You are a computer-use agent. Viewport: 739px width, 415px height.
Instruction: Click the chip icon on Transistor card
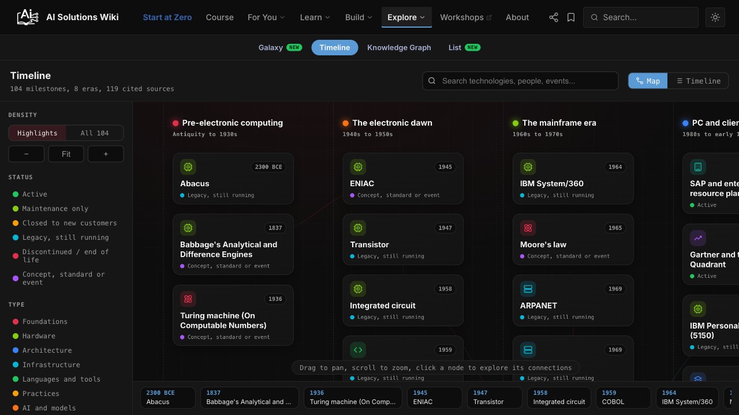pos(358,228)
